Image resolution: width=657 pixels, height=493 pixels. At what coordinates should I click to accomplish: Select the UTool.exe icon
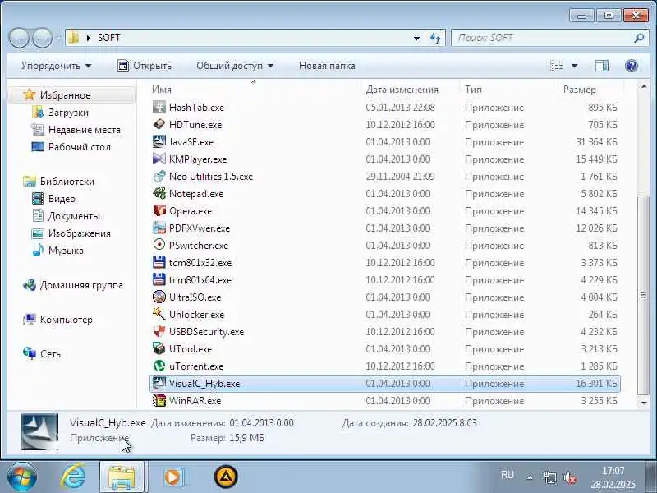click(159, 348)
